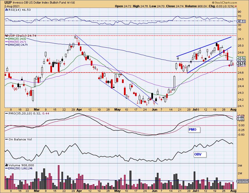This screenshot has width=249, height=193.
Task: Click the OBV annotation box
Action: pyautogui.click(x=200, y=154)
